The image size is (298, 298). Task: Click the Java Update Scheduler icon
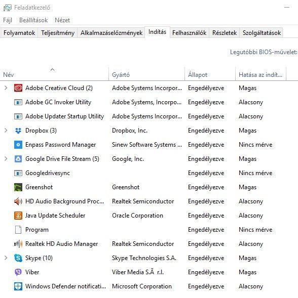(x=18, y=216)
